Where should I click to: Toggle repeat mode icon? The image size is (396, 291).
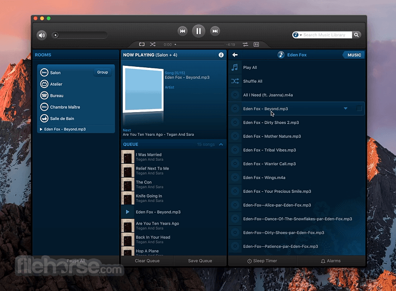point(142,44)
